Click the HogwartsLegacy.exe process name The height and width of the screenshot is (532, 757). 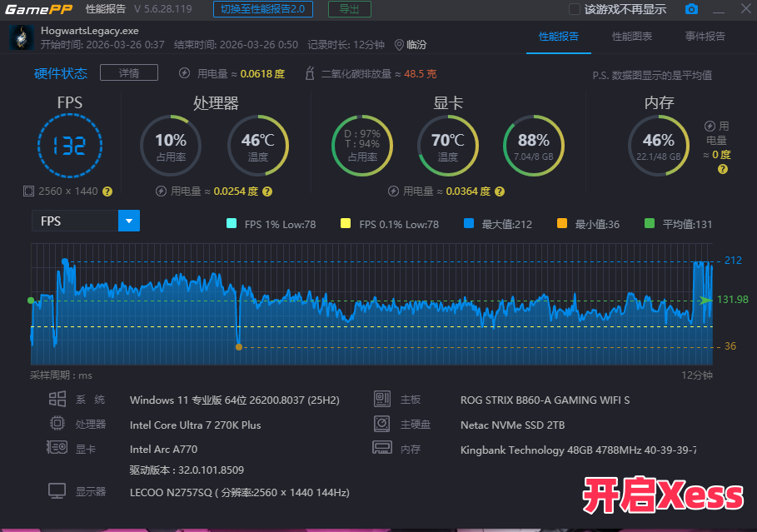(x=90, y=31)
